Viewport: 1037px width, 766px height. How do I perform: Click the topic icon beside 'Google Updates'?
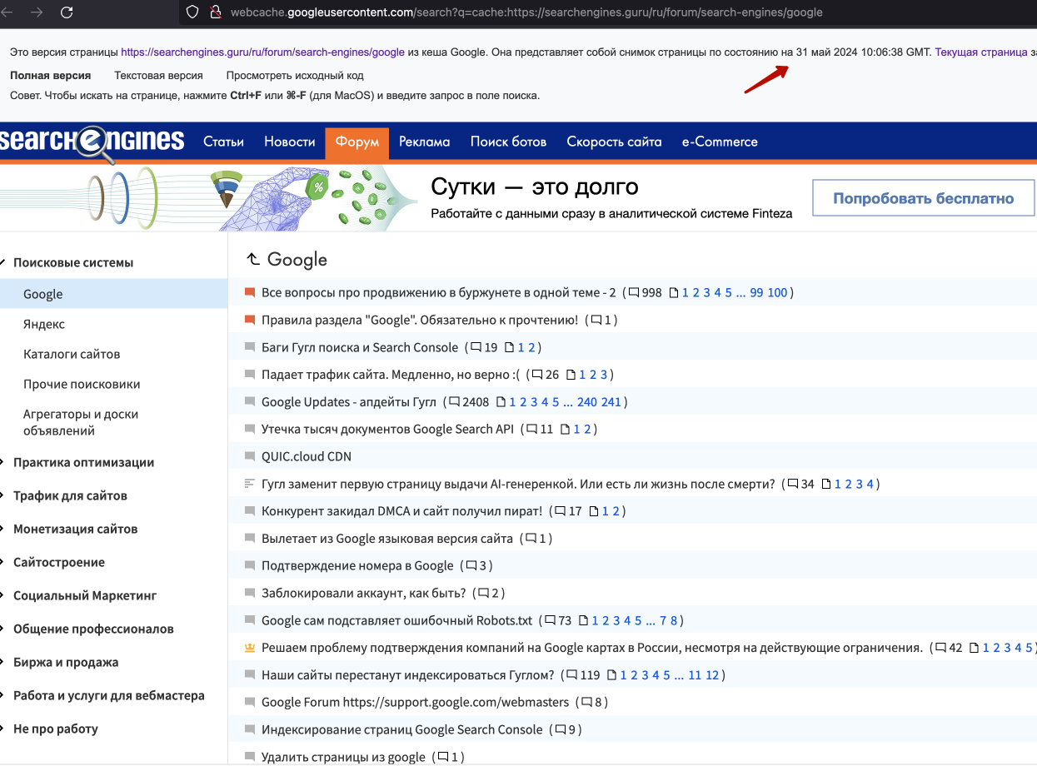[x=250, y=402]
